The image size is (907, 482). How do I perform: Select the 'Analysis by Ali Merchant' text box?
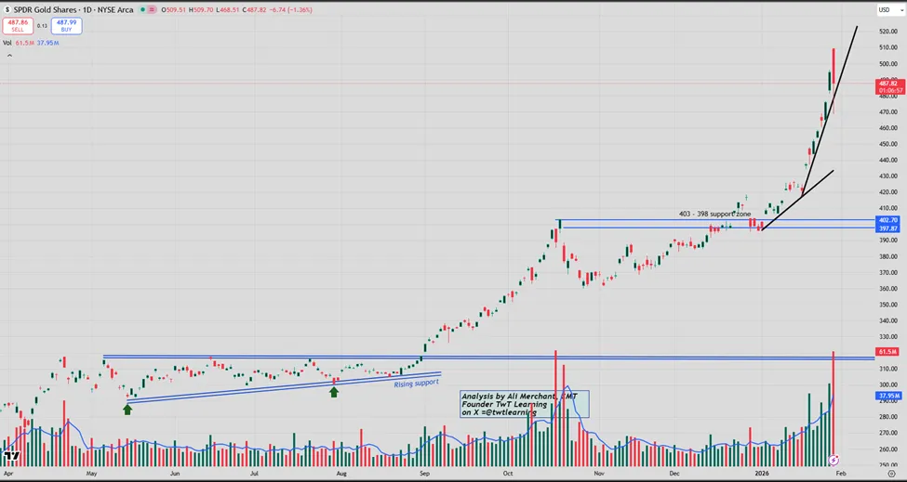pos(526,404)
